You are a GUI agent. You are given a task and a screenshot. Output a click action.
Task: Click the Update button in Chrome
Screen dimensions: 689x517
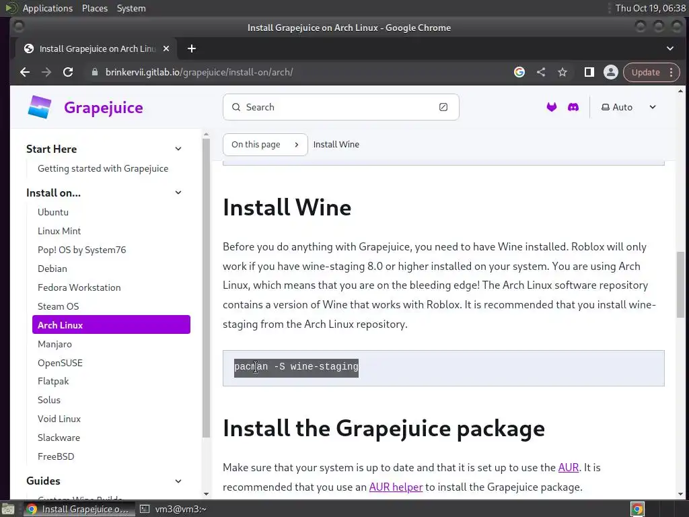pos(645,72)
